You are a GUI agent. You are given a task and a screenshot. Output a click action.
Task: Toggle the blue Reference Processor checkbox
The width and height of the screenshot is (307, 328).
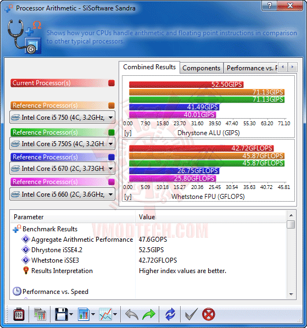111,157
